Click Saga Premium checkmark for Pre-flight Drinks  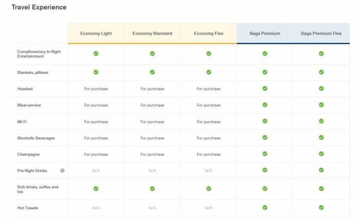[x=265, y=170]
